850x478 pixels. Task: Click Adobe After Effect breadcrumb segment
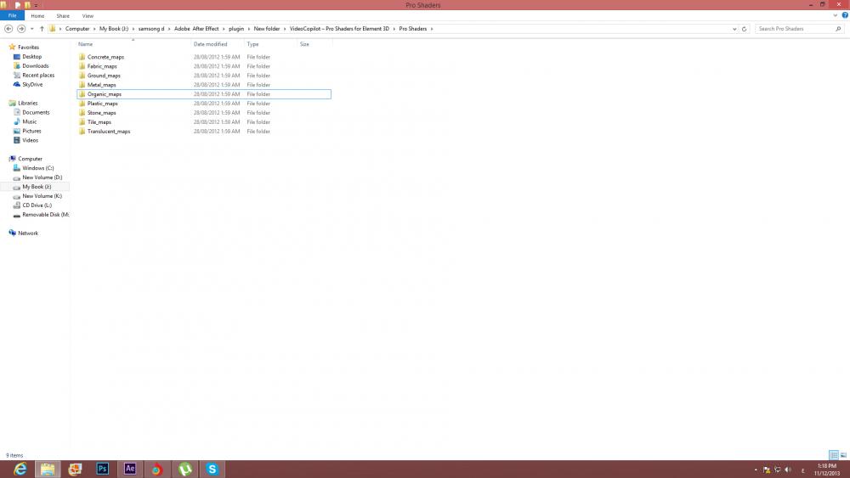pyautogui.click(x=196, y=29)
